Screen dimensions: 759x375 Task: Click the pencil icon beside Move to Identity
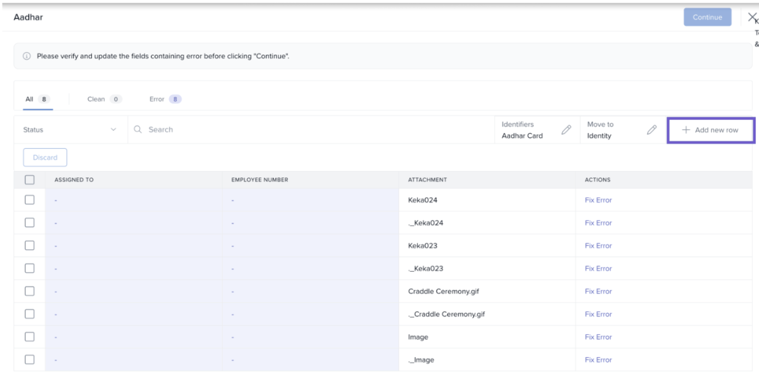coord(652,130)
